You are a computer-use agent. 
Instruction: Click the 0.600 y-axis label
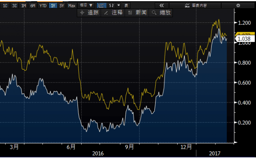click(244, 83)
